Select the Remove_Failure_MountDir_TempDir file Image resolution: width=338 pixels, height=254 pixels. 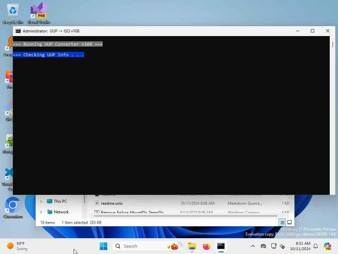(132, 212)
